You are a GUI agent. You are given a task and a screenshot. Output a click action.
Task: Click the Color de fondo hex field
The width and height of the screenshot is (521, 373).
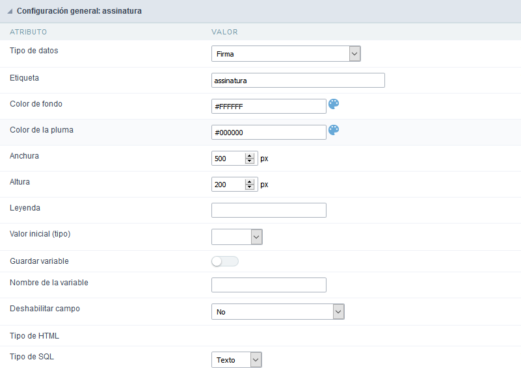[268, 106]
